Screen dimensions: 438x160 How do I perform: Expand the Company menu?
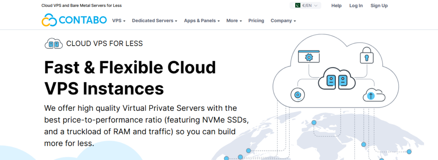[x=283, y=21]
